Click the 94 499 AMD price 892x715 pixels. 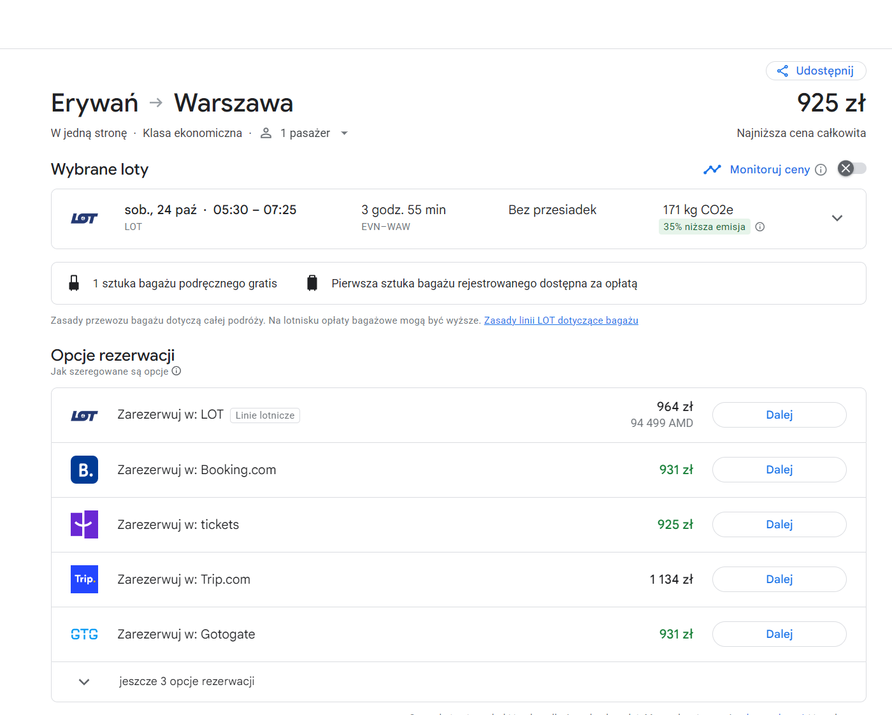(x=661, y=423)
